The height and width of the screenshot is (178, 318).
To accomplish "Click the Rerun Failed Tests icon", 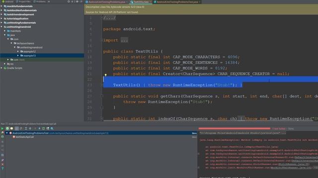I will point(2,133).
